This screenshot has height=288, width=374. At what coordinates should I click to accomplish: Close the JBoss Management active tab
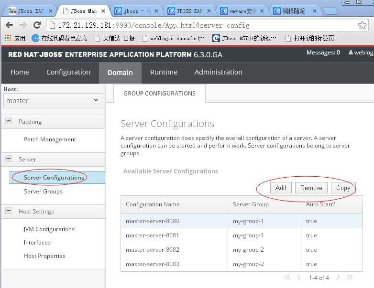tap(103, 11)
